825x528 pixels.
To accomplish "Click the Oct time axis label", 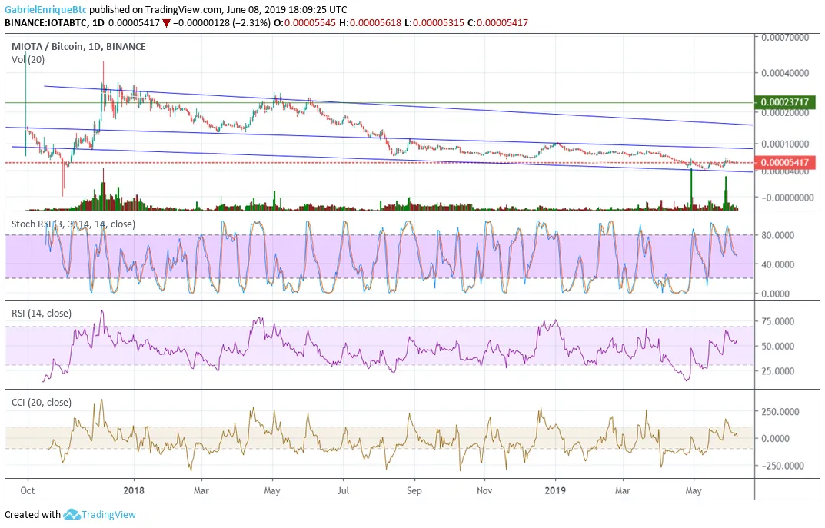I will tap(28, 490).
